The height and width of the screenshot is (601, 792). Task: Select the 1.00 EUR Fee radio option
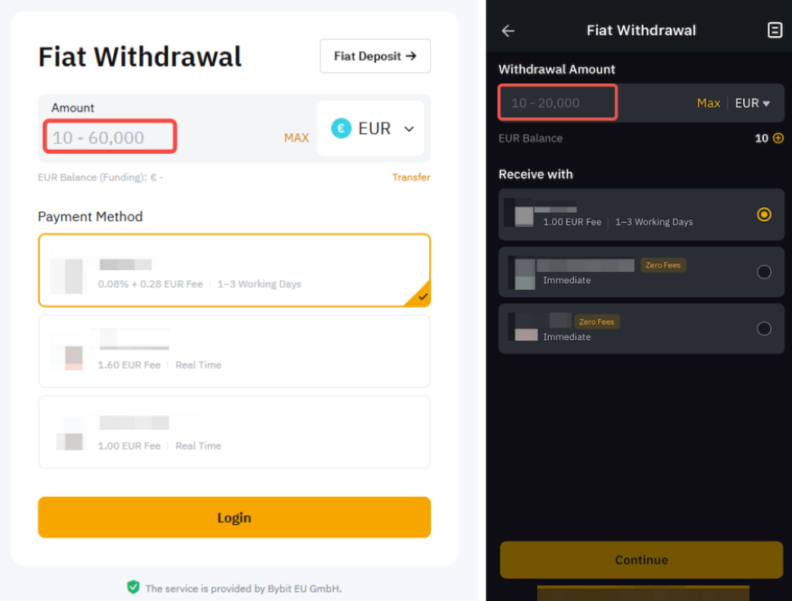(764, 215)
